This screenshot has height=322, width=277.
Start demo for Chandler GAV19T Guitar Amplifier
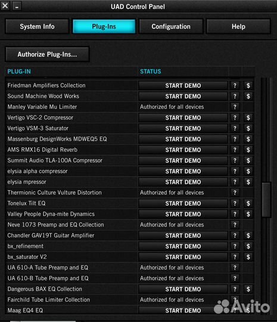click(x=183, y=236)
